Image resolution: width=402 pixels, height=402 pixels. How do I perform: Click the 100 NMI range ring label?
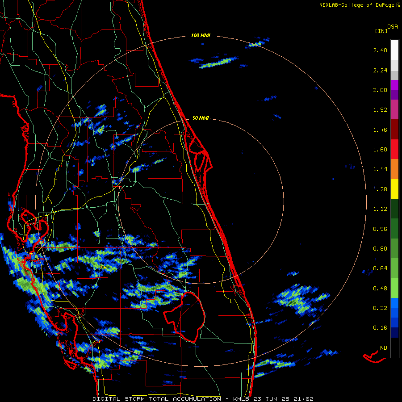coord(201,35)
